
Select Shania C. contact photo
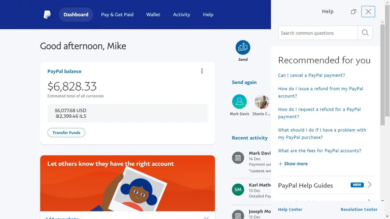pos(262,102)
